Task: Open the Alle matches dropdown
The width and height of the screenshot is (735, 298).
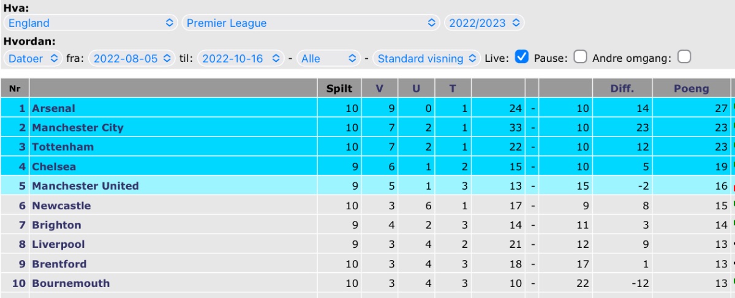Action: coord(328,59)
